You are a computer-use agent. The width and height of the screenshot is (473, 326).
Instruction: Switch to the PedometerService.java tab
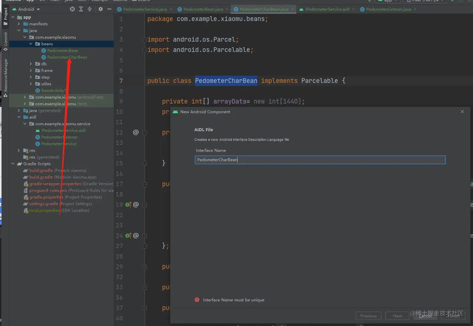(145, 9)
